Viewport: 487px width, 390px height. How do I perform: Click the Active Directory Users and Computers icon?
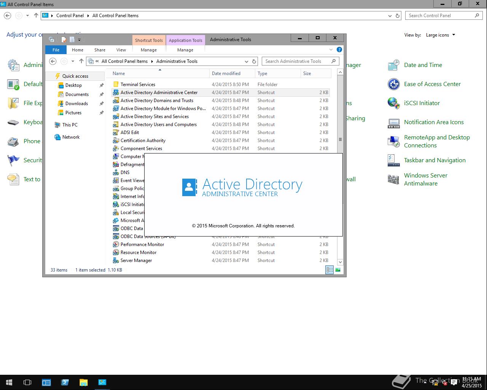pyautogui.click(x=116, y=125)
